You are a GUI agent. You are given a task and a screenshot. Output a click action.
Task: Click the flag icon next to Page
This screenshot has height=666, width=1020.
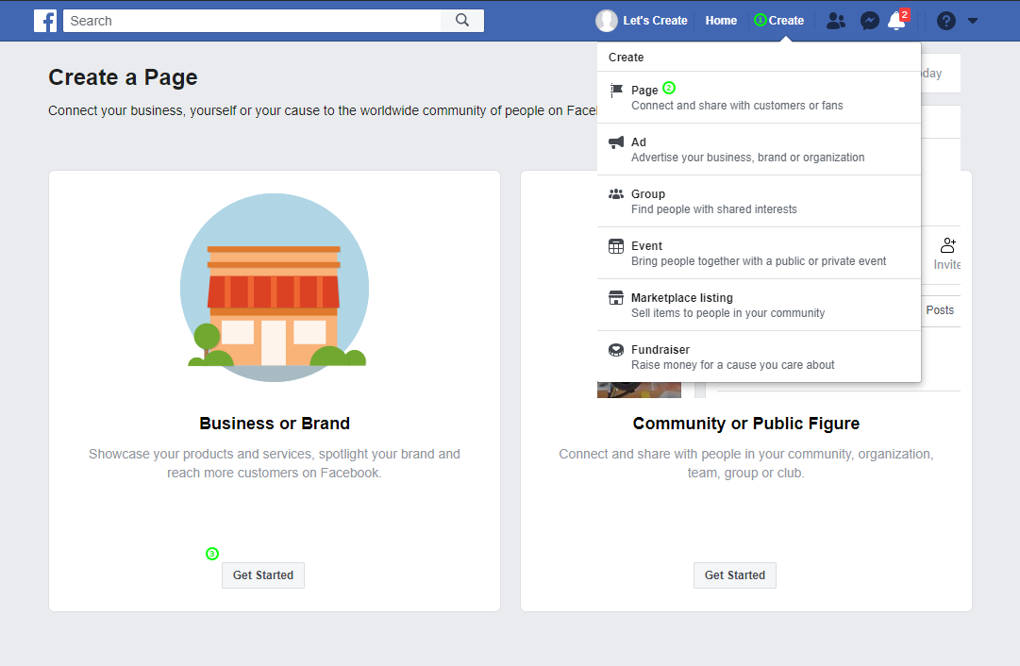[618, 89]
